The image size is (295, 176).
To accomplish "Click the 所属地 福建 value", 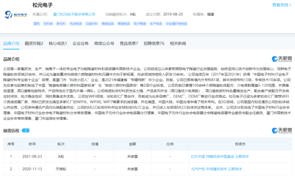I will click(x=210, y=14).
